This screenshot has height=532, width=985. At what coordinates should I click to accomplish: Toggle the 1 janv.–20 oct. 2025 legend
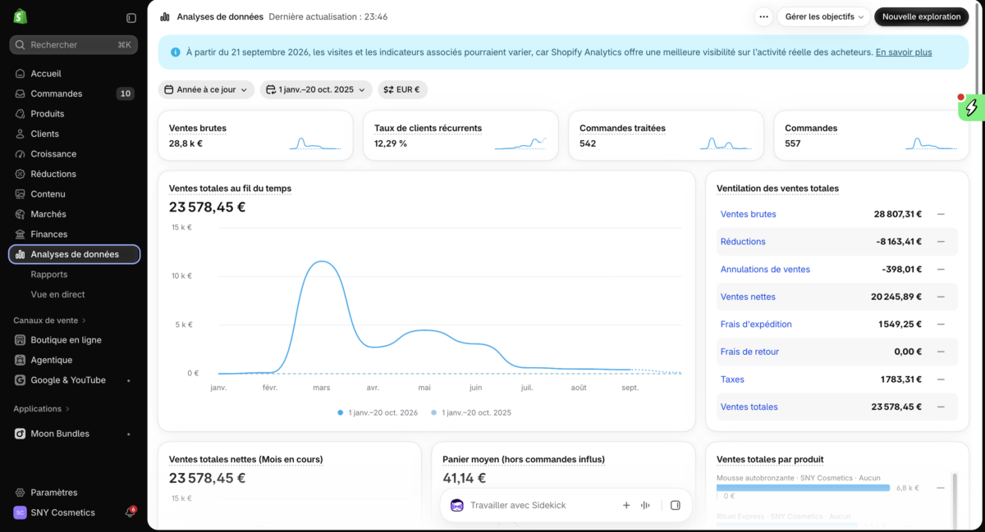470,413
